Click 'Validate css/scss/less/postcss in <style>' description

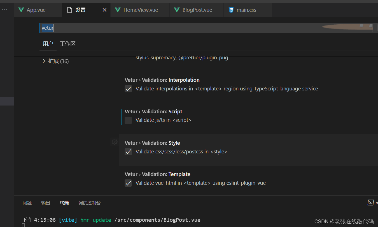coord(181,151)
